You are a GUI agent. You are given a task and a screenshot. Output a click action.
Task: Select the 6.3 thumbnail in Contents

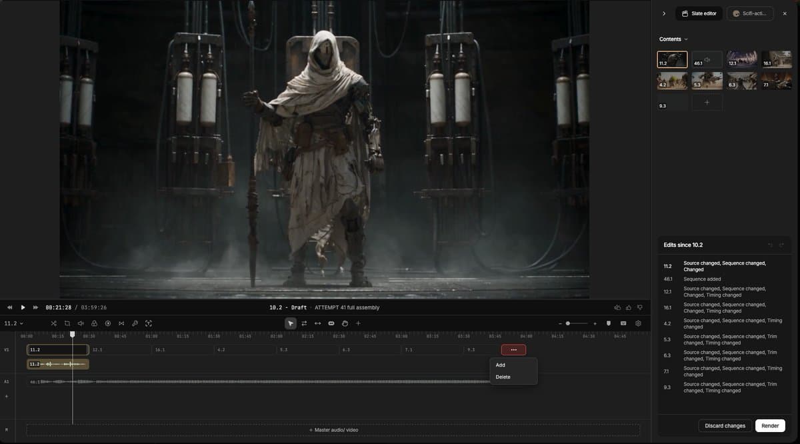741,81
